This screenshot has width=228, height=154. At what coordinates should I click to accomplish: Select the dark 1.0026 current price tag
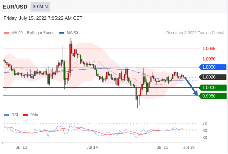pos(213,77)
